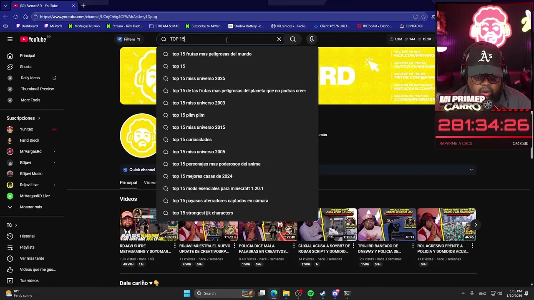This screenshot has height=300, width=534.
Task: Choose top 15 payasos aterradores suggestion
Action: (237, 201)
